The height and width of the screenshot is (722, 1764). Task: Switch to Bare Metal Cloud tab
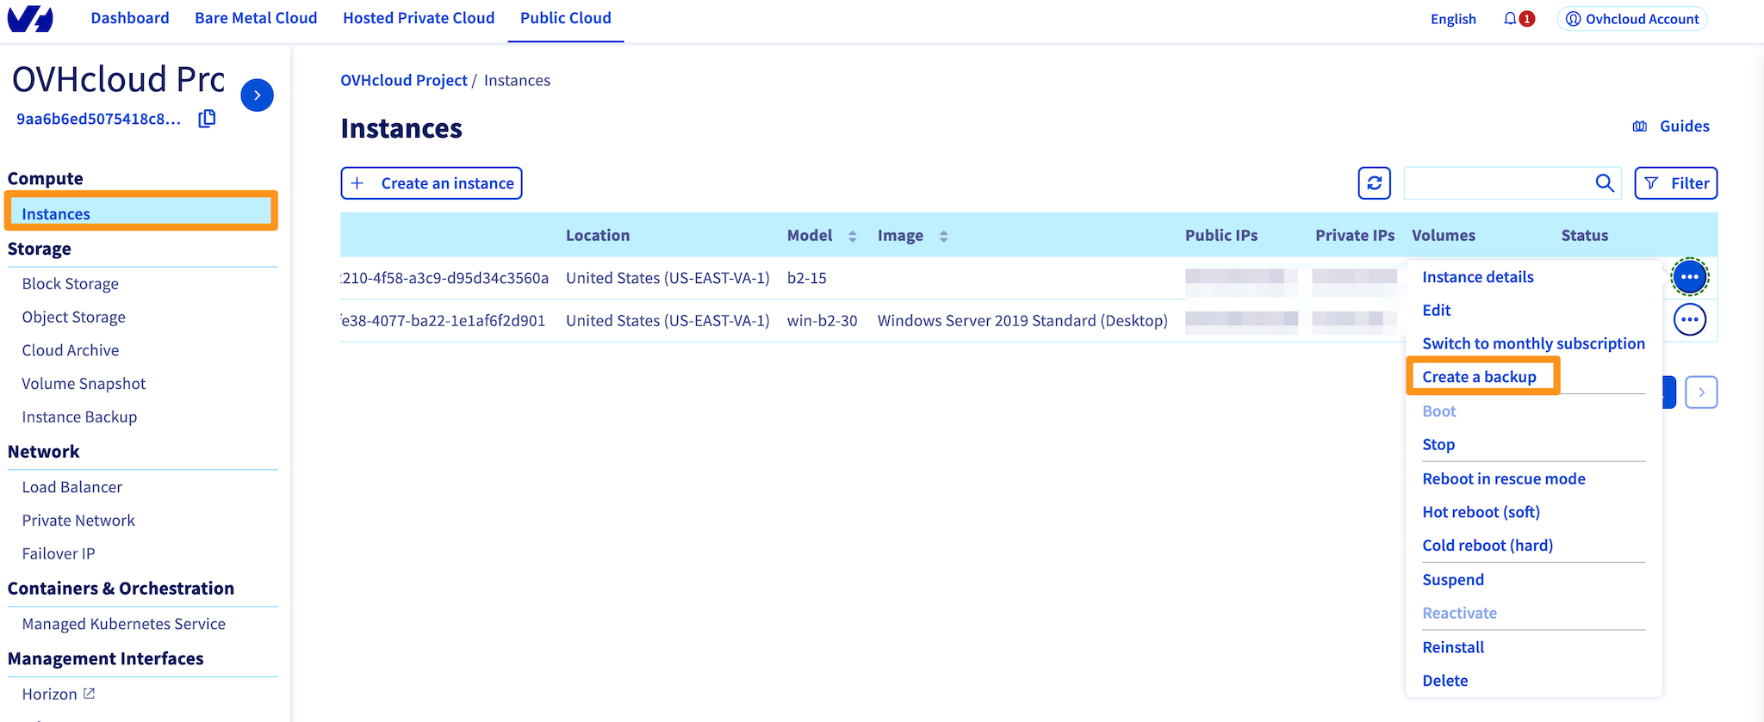tap(256, 18)
